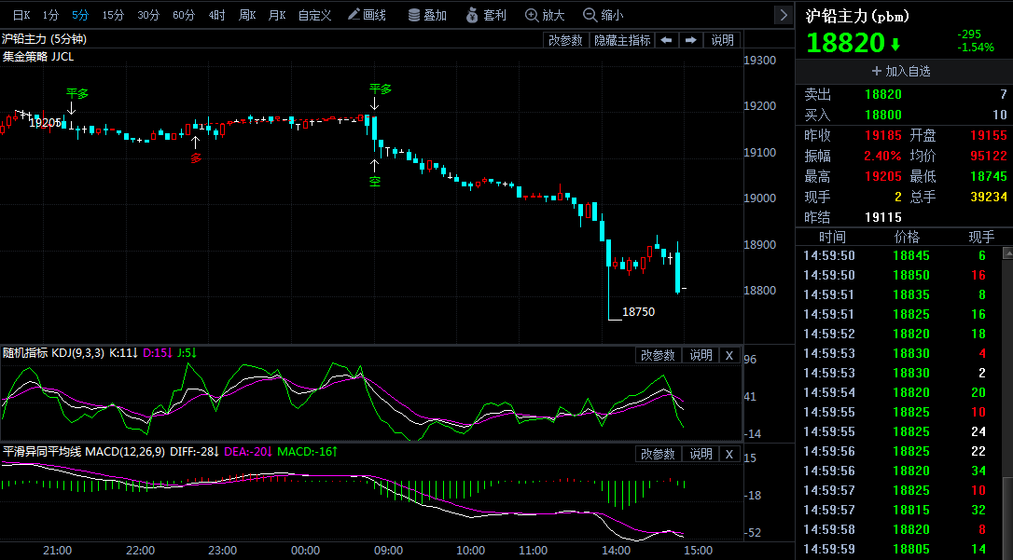Open the 套利 arbitrage tool

pos(486,15)
